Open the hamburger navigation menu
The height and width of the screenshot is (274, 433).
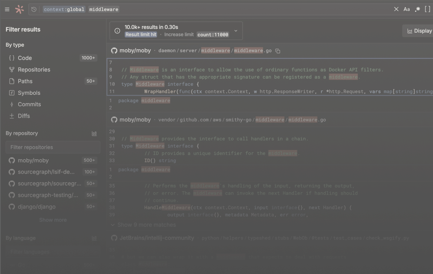(x=7, y=9)
